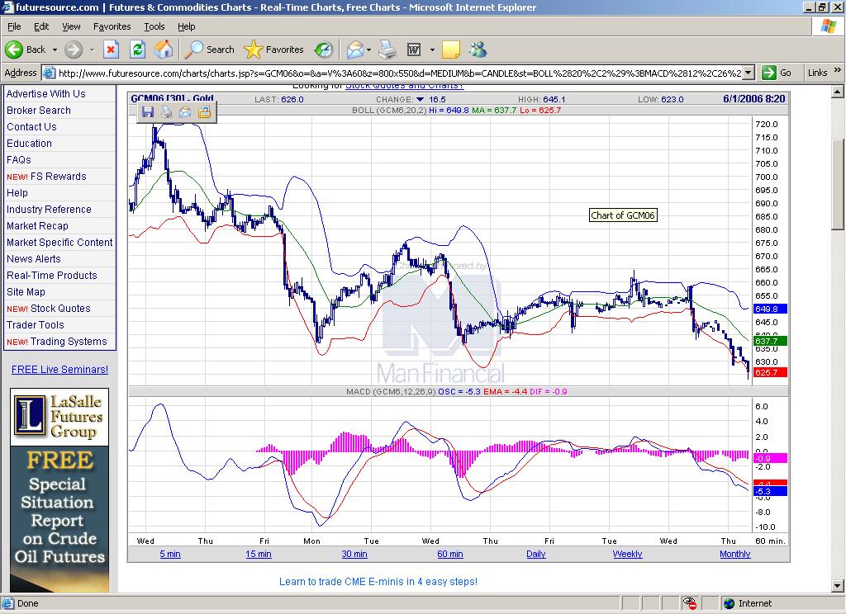
Task: Click the Go button beside address bar
Action: [x=777, y=73]
